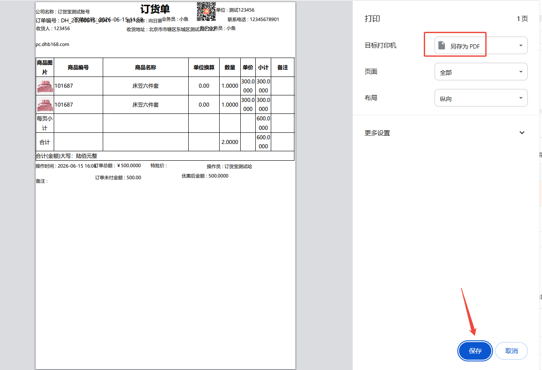
Task: Click the 公司名称 : 订货宝测试账号 text
Action: [x=63, y=12]
